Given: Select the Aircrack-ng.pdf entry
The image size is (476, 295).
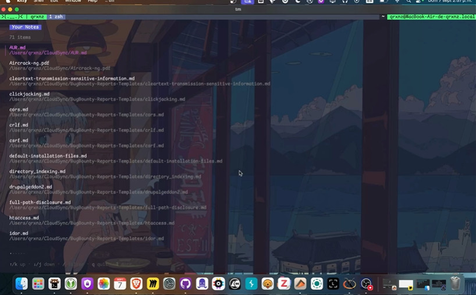Looking at the screenshot, I should [x=29, y=63].
